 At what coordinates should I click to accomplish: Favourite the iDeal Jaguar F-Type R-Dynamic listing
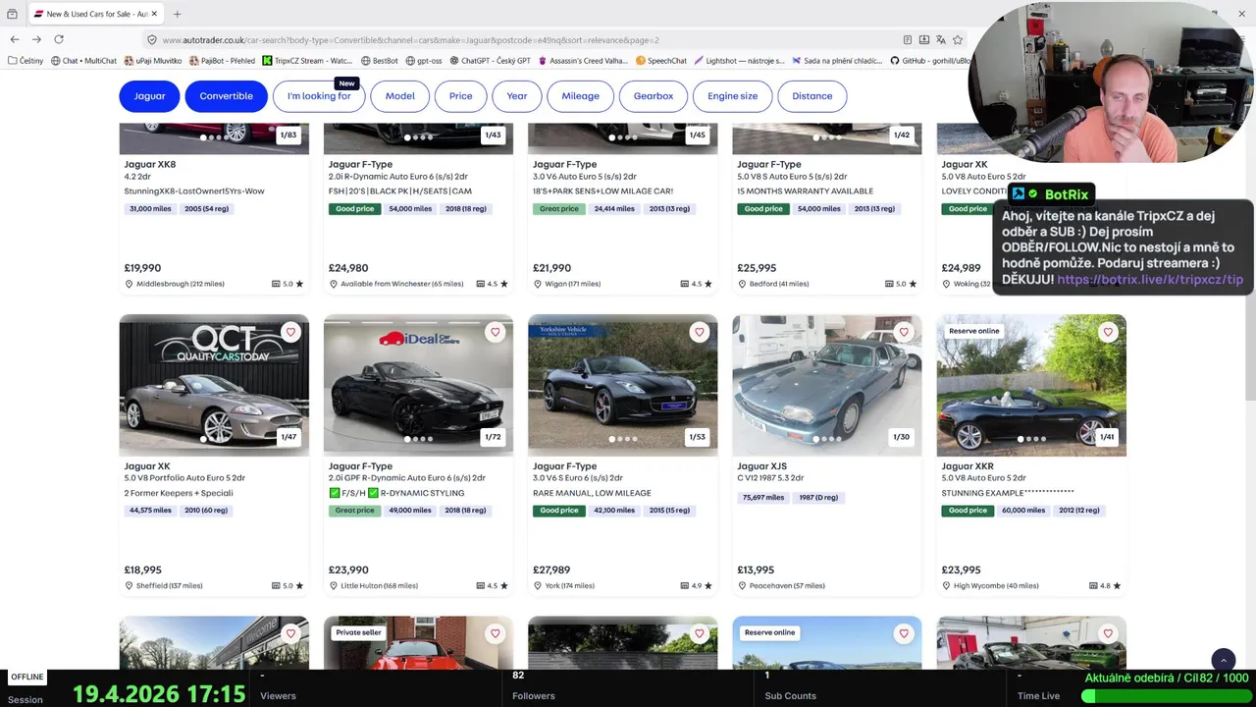pos(495,332)
